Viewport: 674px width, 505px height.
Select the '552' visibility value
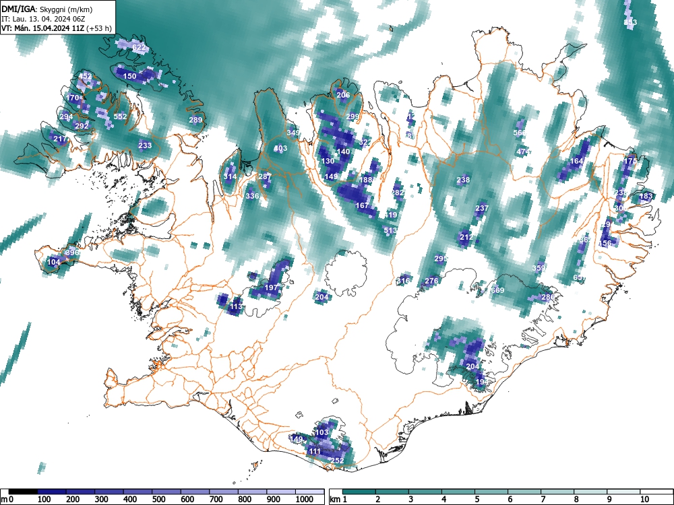121,116
